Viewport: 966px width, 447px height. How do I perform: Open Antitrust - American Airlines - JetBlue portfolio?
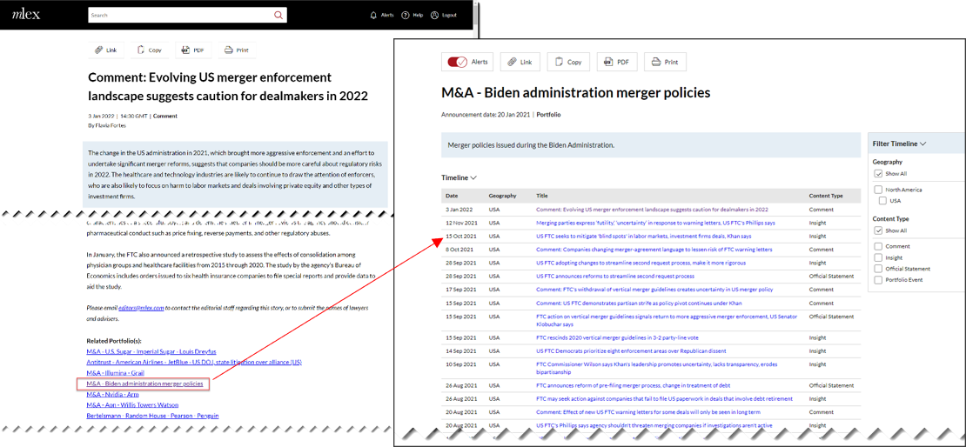[194, 362]
